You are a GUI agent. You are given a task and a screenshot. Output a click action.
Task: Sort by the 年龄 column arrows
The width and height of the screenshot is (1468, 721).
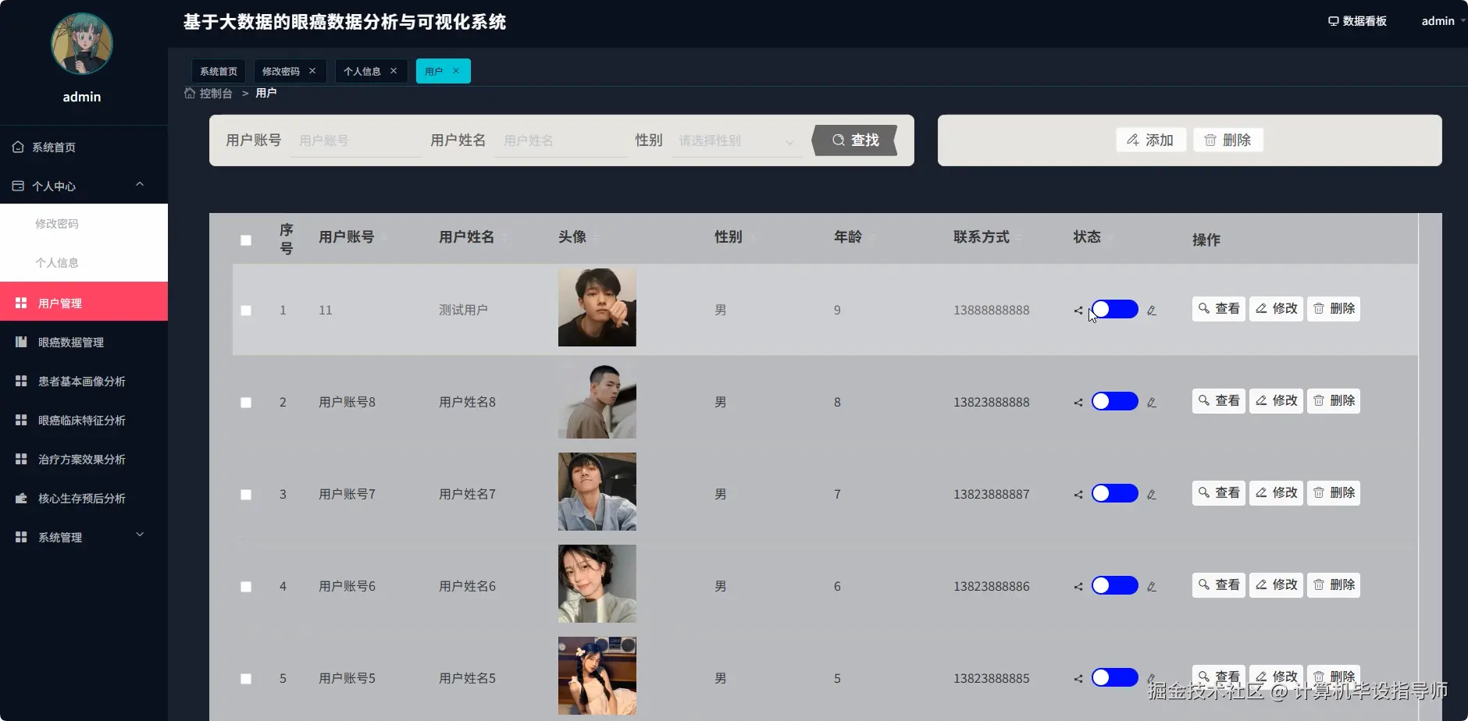[872, 237]
